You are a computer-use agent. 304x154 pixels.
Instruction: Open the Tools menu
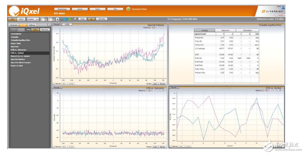(97, 9)
